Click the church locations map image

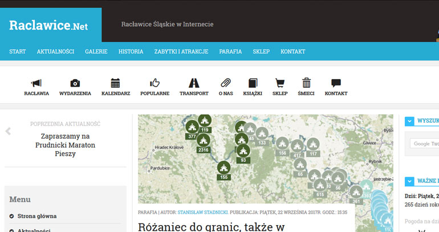[x=266, y=158]
